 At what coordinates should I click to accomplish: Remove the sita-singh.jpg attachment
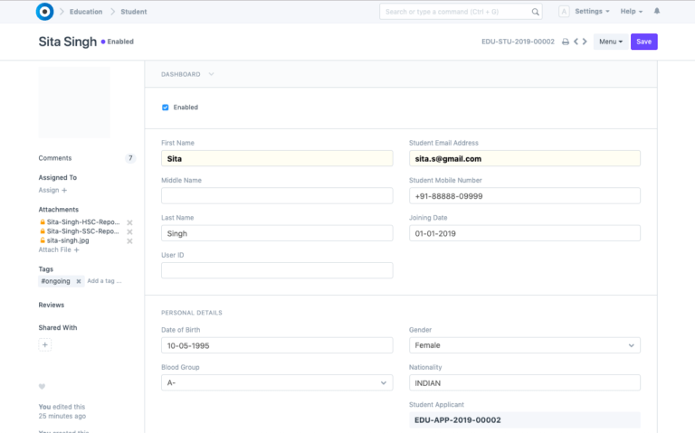coord(129,241)
